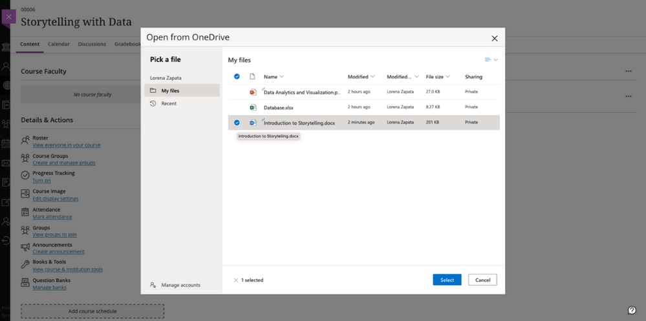This screenshot has height=321, width=646.
Task: Click the Word icon for Introduction to Storytelling
Action: pyautogui.click(x=253, y=123)
